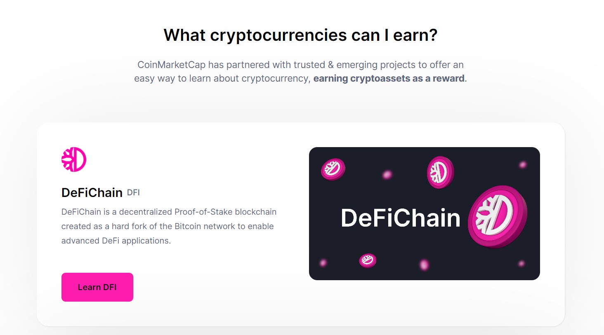The width and height of the screenshot is (604, 335).
Task: Select the DeFiChain card title
Action: pyautogui.click(x=92, y=192)
